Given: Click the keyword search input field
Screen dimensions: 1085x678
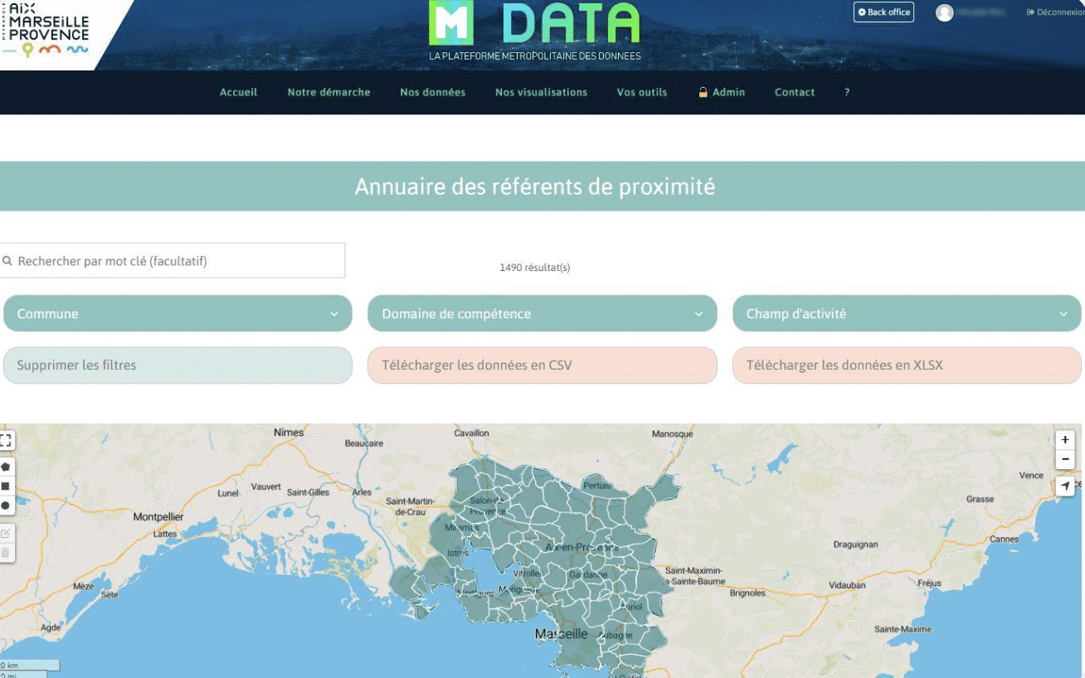Looking at the screenshot, I should coord(174,261).
